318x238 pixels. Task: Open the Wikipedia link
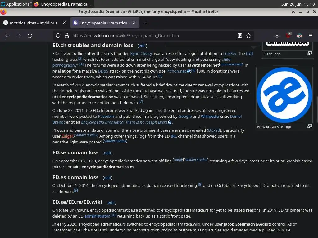tap(210, 117)
